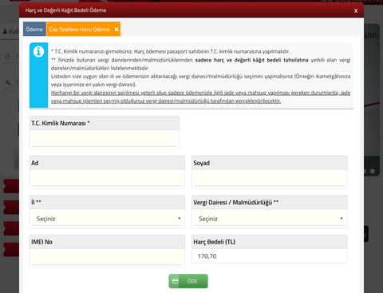
Task: Click the green ÖDE button
Action: coord(188,281)
